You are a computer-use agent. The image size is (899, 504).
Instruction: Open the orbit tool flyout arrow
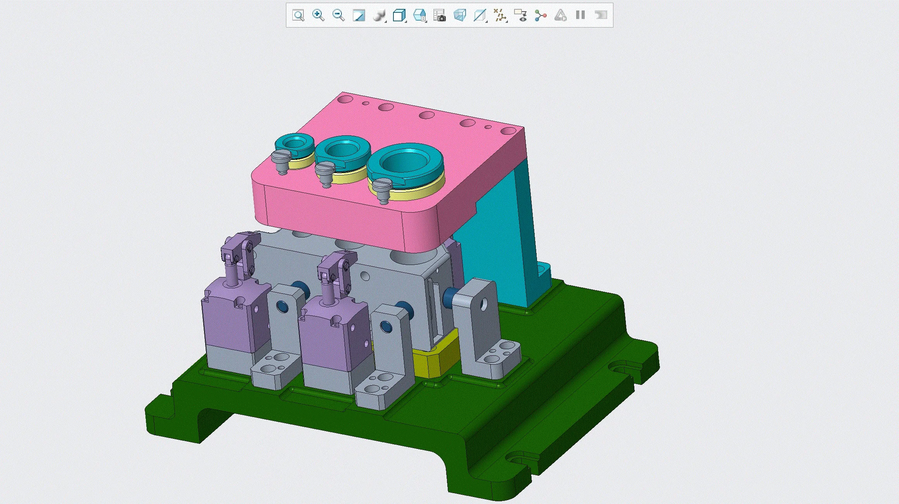386,21
